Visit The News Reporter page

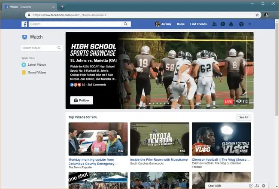coord(80,168)
